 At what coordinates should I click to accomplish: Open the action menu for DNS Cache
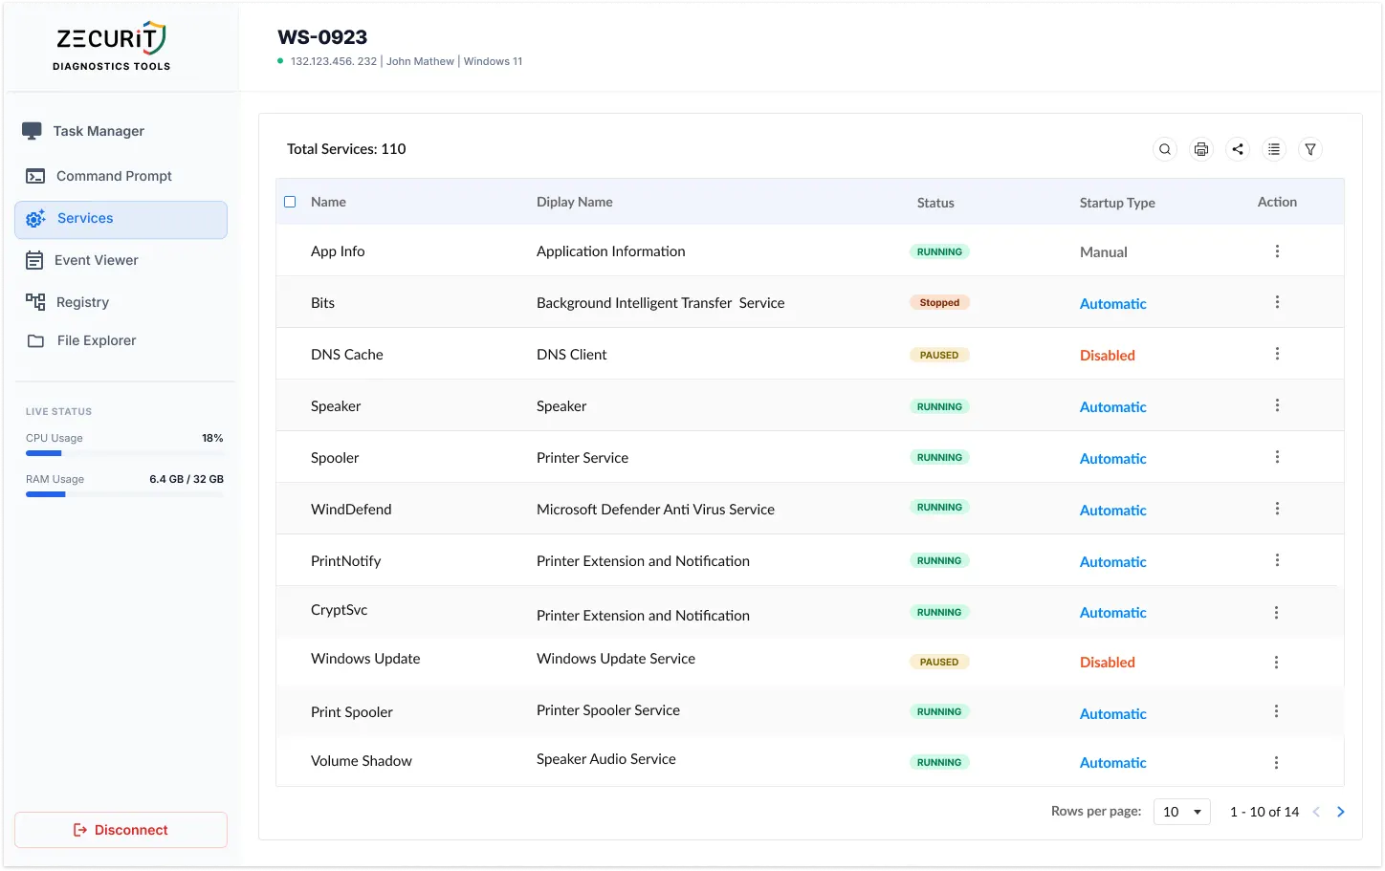[1277, 353]
